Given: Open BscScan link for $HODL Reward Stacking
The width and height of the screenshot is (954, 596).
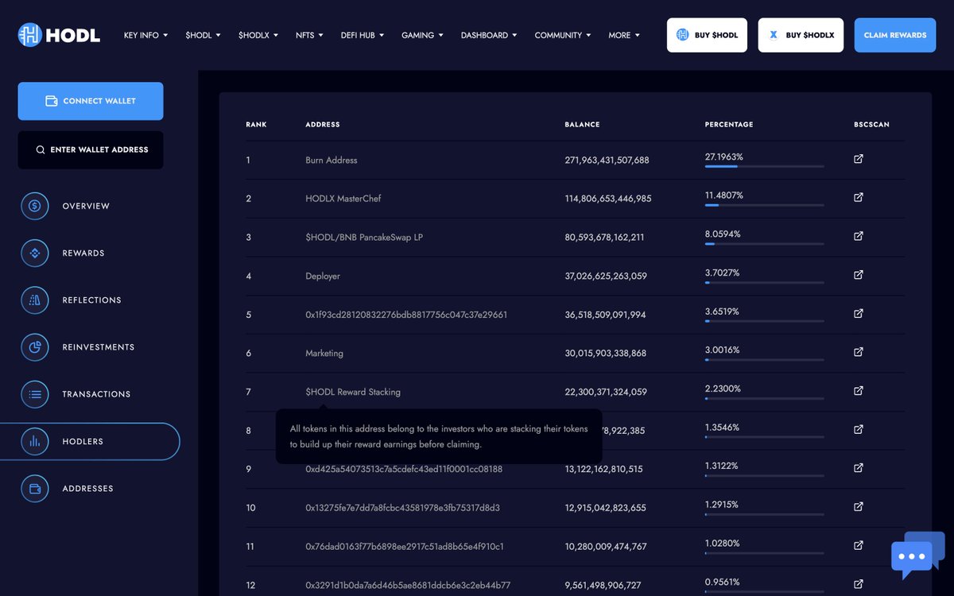Looking at the screenshot, I should pos(859,391).
